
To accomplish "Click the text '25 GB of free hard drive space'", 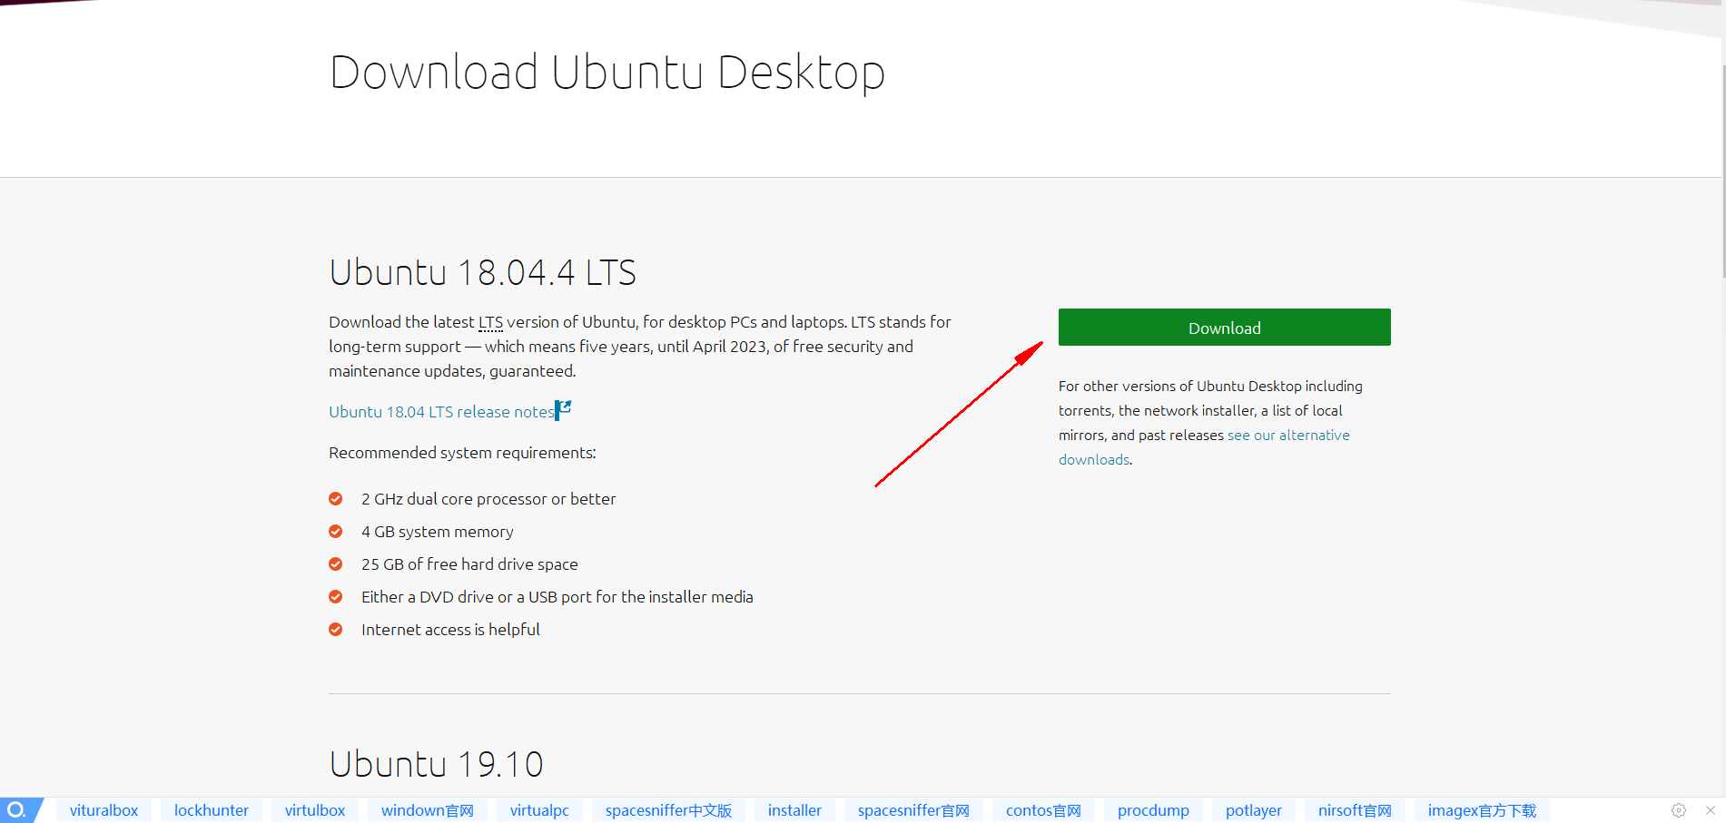I will [x=469, y=564].
